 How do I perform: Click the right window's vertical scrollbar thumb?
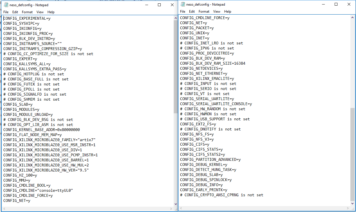[353, 154]
